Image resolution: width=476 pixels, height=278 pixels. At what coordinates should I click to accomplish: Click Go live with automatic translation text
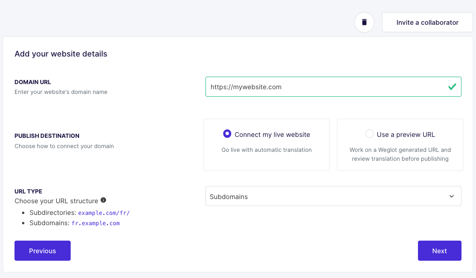point(266,150)
